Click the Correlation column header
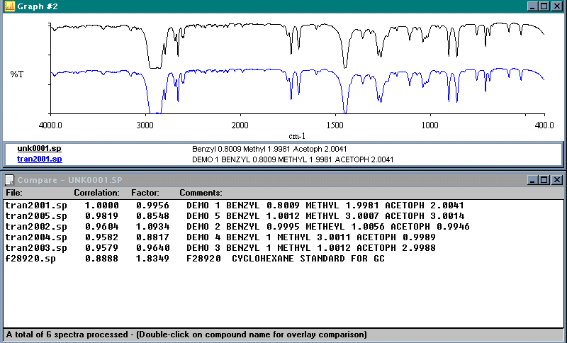This screenshot has height=343, width=567. coord(96,193)
